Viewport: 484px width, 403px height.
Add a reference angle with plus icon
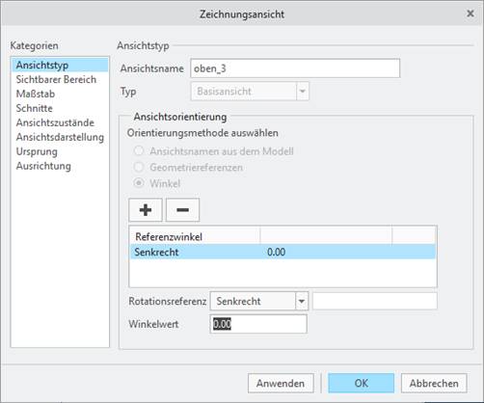pyautogui.click(x=146, y=210)
